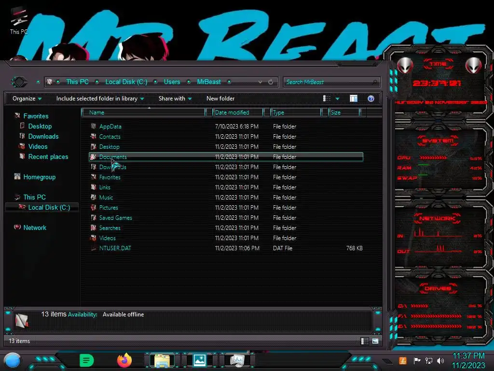This screenshot has width=494, height=371.
Task: Switch to large icons view in status bar
Action: (x=375, y=341)
